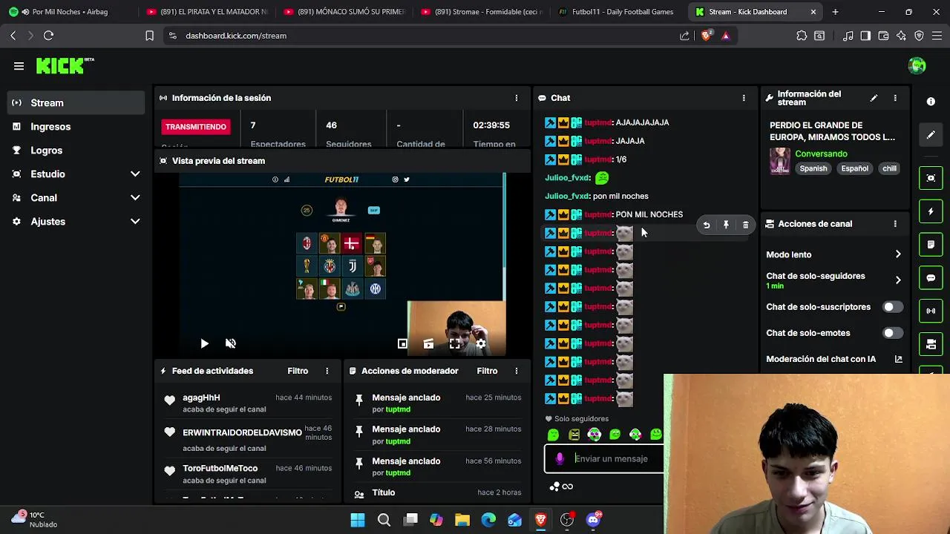Toggle theater mode on stream preview

pos(428,343)
